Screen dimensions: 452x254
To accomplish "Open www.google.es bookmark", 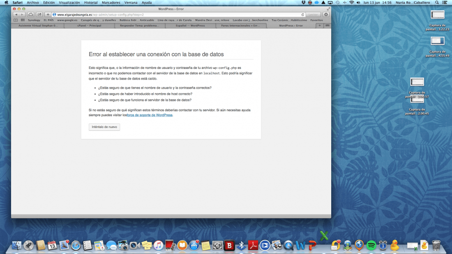I will (x=67, y=20).
